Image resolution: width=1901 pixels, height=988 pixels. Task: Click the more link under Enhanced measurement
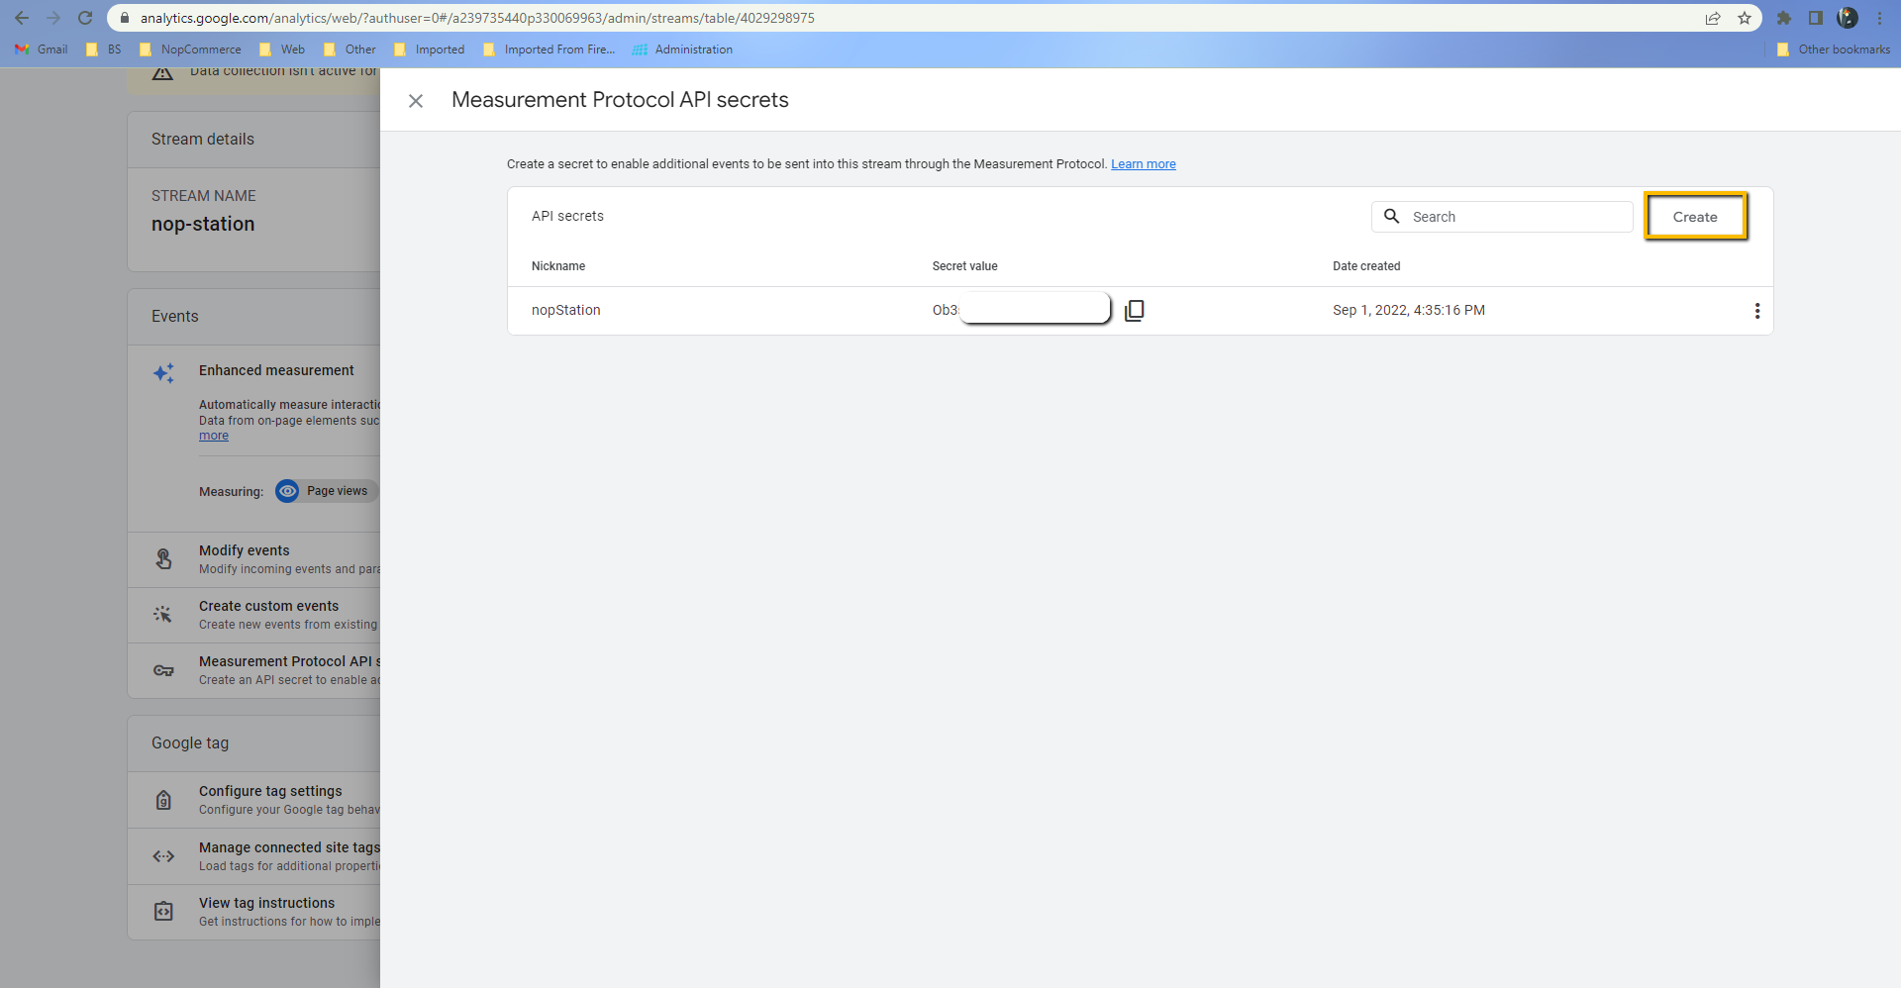pos(214,436)
